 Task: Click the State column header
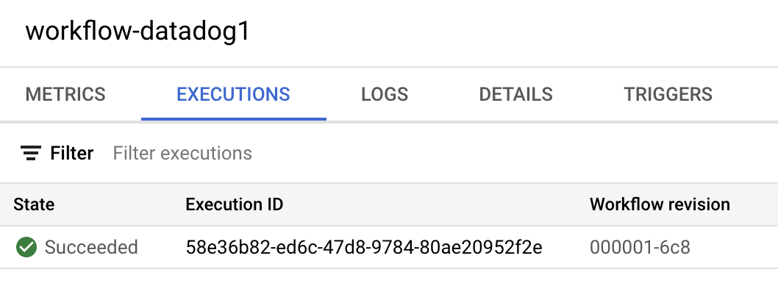34,204
